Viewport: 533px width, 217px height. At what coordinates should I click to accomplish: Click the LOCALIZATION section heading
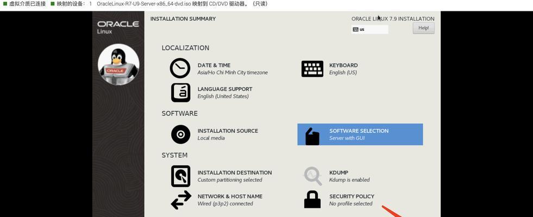click(x=185, y=48)
